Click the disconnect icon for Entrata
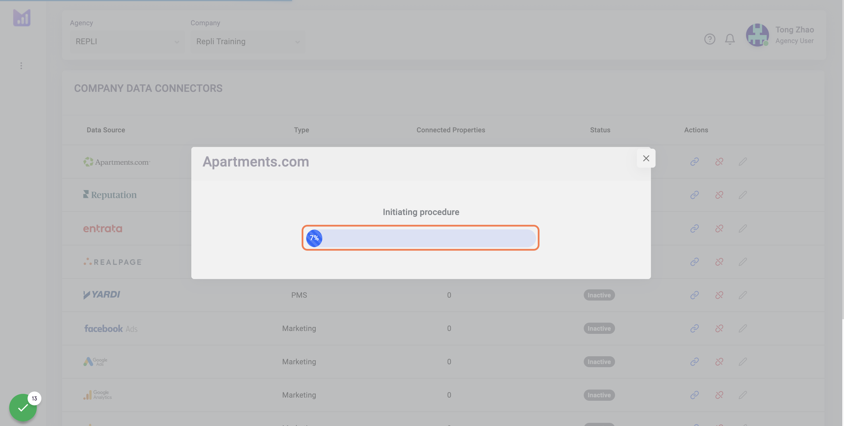 [719, 228]
